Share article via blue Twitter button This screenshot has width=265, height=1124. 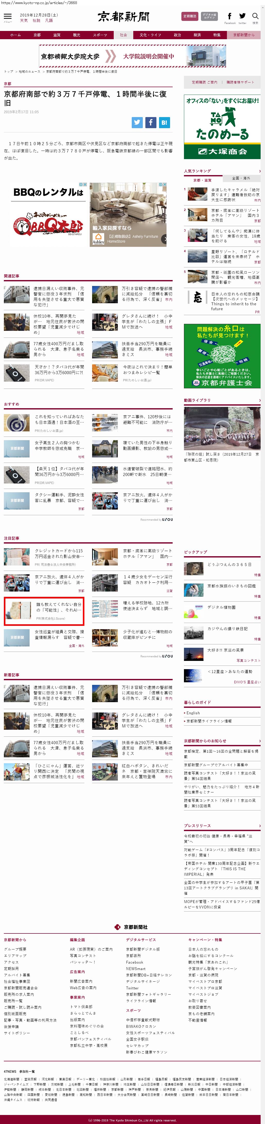tap(137, 122)
